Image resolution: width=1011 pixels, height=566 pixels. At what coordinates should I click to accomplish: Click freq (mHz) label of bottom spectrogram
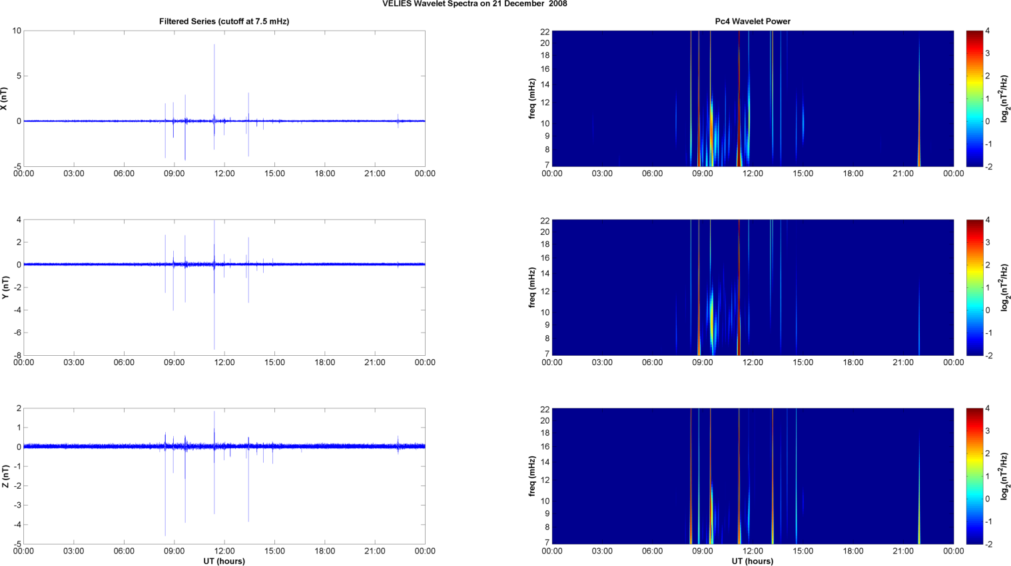click(532, 476)
